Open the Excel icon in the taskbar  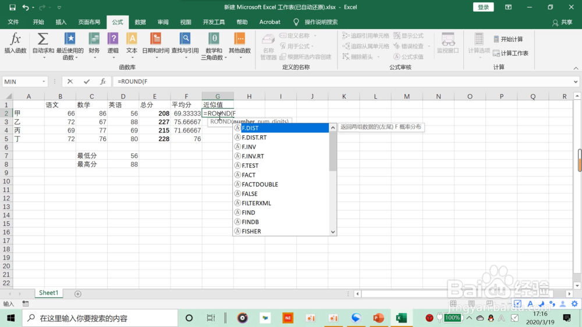pyautogui.click(x=401, y=318)
